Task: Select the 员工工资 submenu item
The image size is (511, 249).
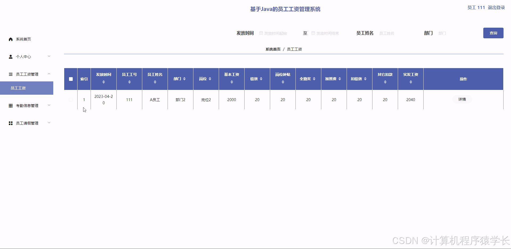Action: tap(18, 88)
